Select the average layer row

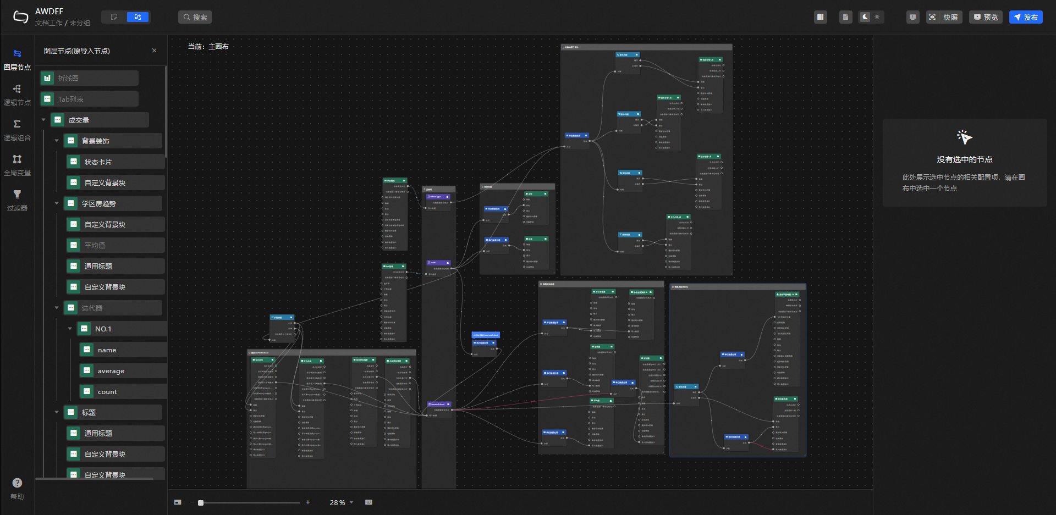click(x=123, y=370)
